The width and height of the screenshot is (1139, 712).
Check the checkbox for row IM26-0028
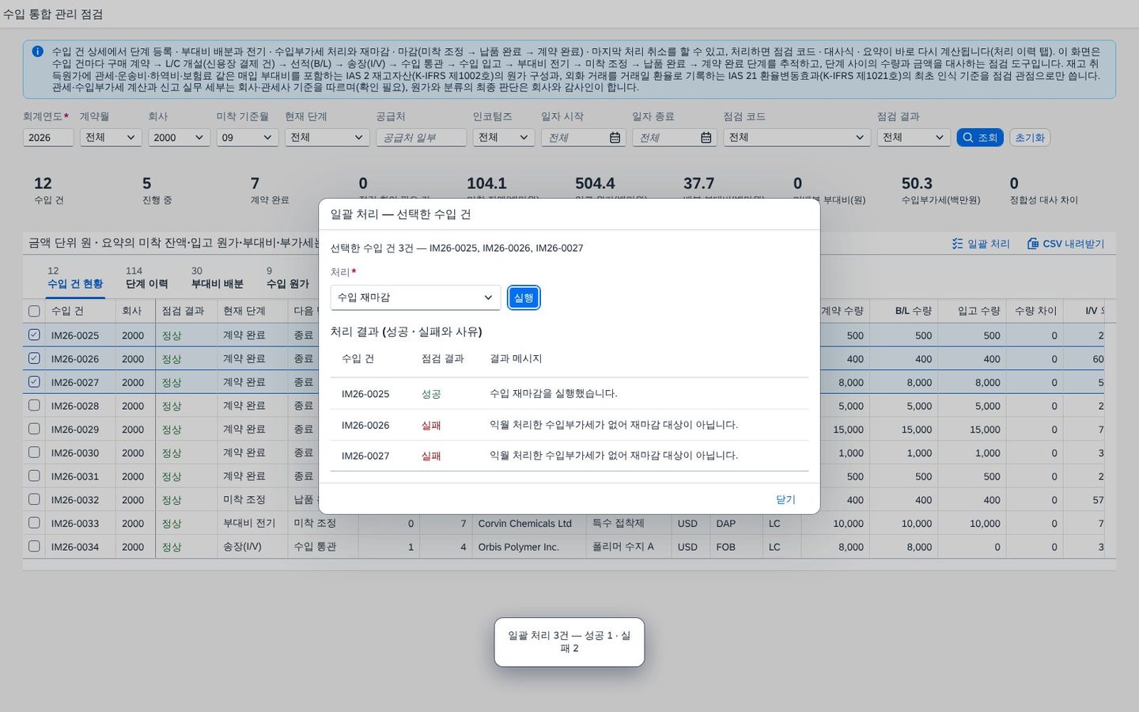point(34,405)
